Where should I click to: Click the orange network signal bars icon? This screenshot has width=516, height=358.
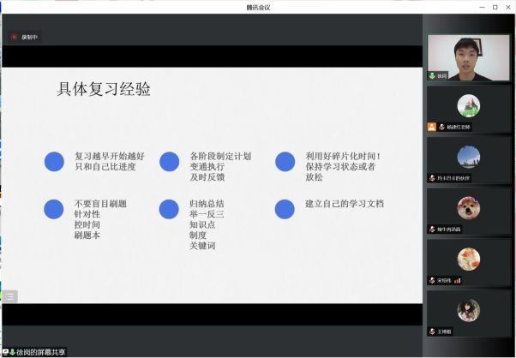click(458, 280)
